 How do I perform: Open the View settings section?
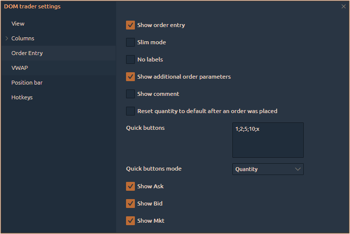[x=18, y=24]
